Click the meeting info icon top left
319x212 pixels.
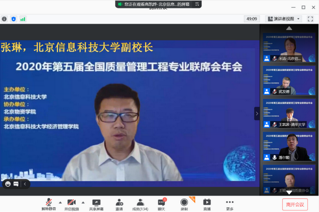pos(4,19)
